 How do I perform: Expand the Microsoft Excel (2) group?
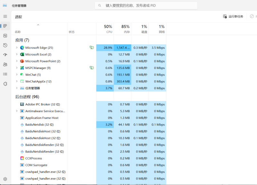click(17, 54)
